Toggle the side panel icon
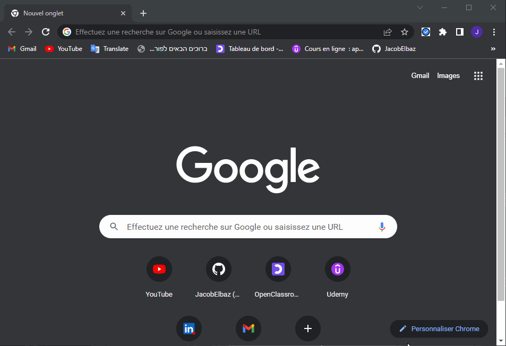The height and width of the screenshot is (346, 506). pos(459,32)
